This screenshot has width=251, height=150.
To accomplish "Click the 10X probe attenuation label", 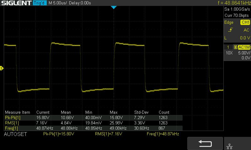I will 229,53.
